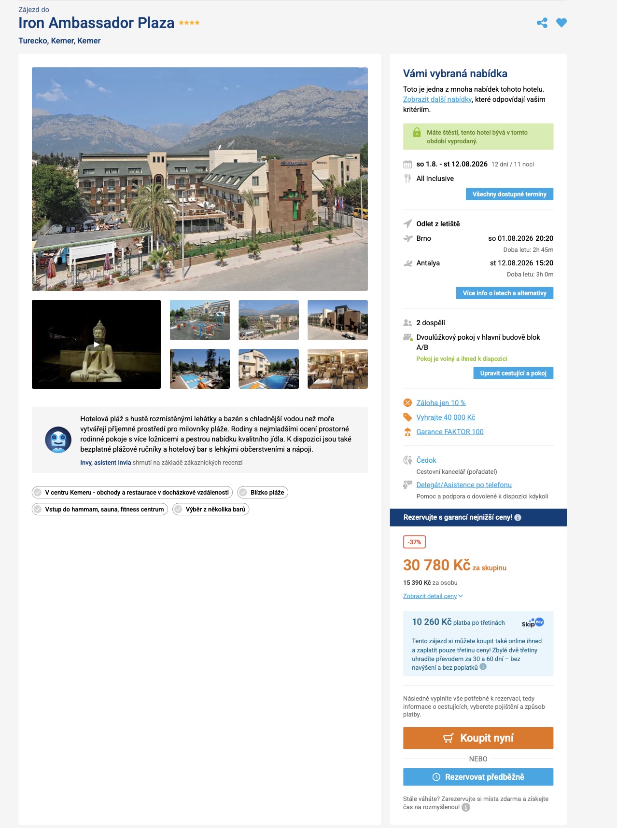Open the hotel entrance facade thumbnail
The image size is (617, 828).
coord(337,320)
